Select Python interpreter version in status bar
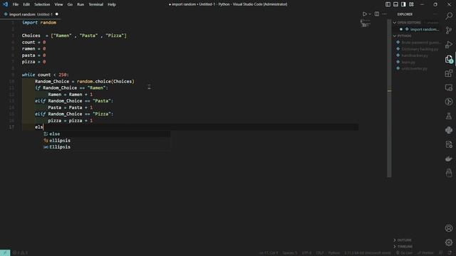The width and height of the screenshot is (456, 256). click(368, 253)
